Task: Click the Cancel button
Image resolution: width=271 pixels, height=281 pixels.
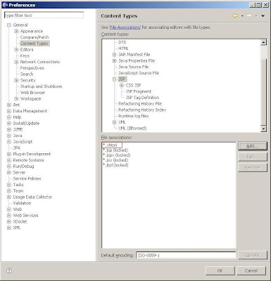Action: (251, 270)
